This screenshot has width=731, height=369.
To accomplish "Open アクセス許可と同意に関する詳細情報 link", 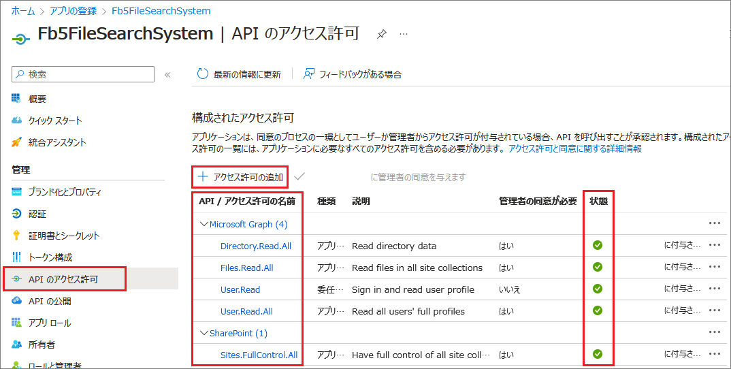I will coord(574,148).
